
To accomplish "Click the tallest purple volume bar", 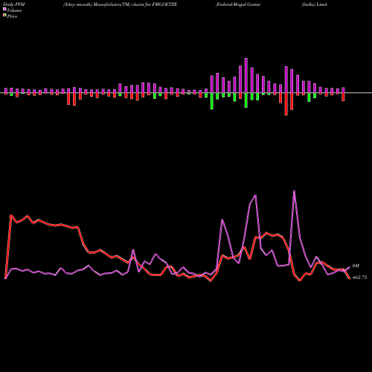I will (246, 75).
